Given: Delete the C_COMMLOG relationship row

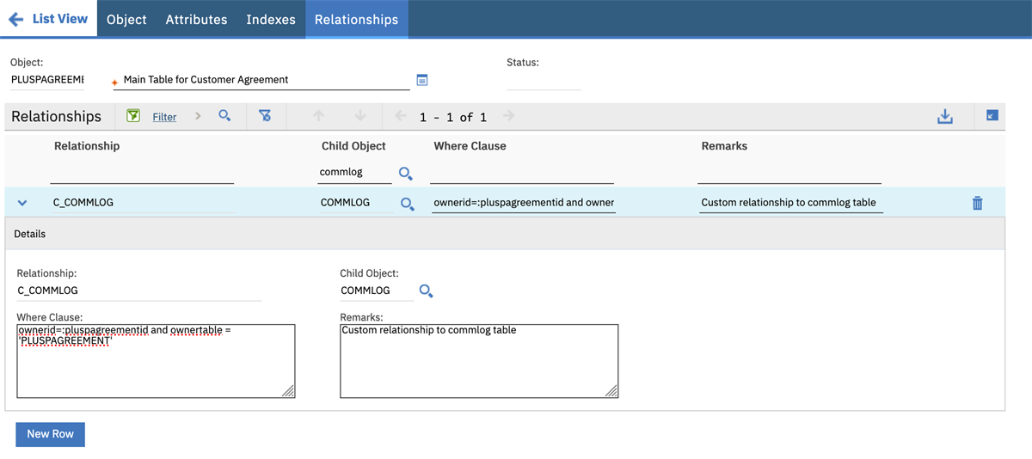Looking at the screenshot, I should [977, 203].
